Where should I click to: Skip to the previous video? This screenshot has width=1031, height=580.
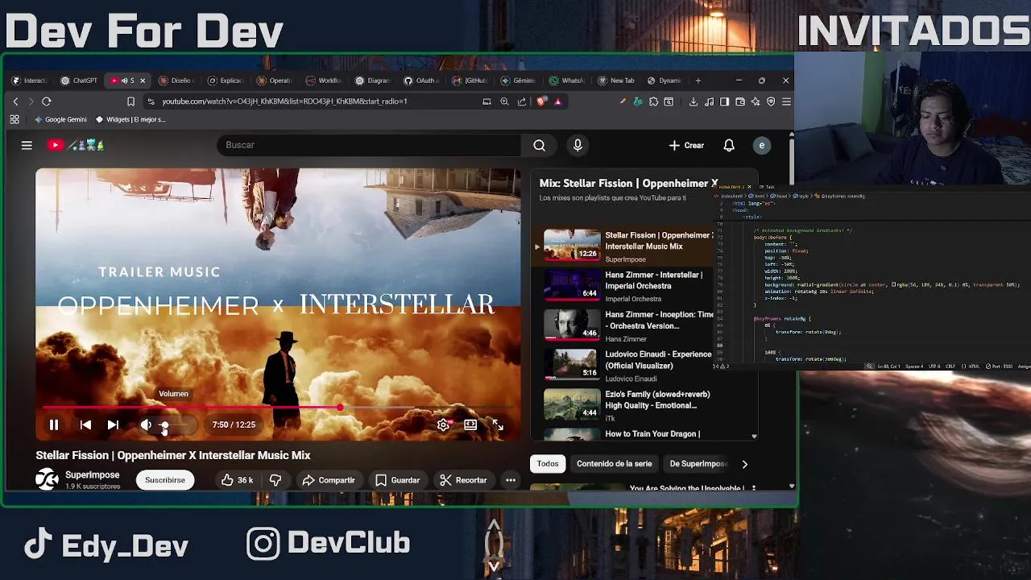click(x=85, y=425)
